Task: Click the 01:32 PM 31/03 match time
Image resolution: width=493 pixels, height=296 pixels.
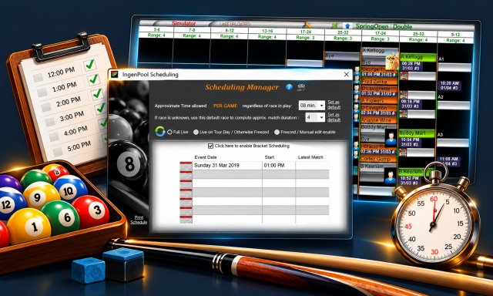Action: pyautogui.click(x=378, y=94)
